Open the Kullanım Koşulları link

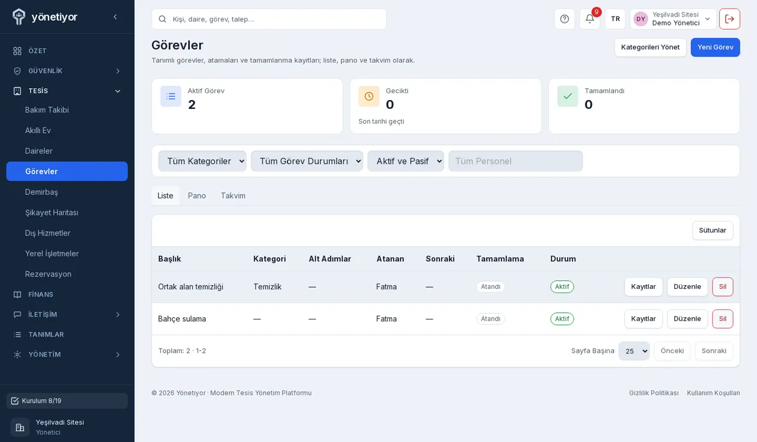(713, 393)
